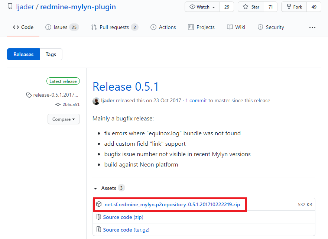Image resolution: width=328 pixels, height=239 pixels.
Task: Open the release-0.5.1.2017 tag link
Action: pos(56,95)
